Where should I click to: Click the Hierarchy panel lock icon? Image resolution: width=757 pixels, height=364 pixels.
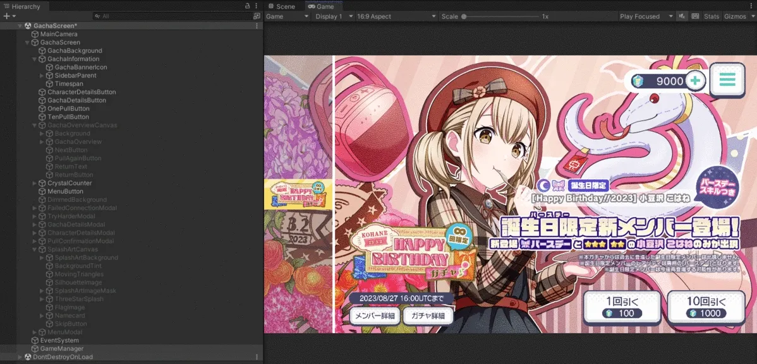[247, 6]
